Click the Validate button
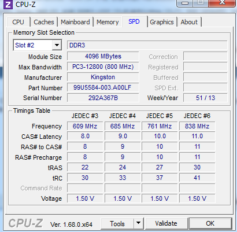 click(x=166, y=223)
